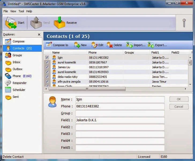Click the Field1 input field
This screenshot has height=161, width=195.
click(x=120, y=120)
